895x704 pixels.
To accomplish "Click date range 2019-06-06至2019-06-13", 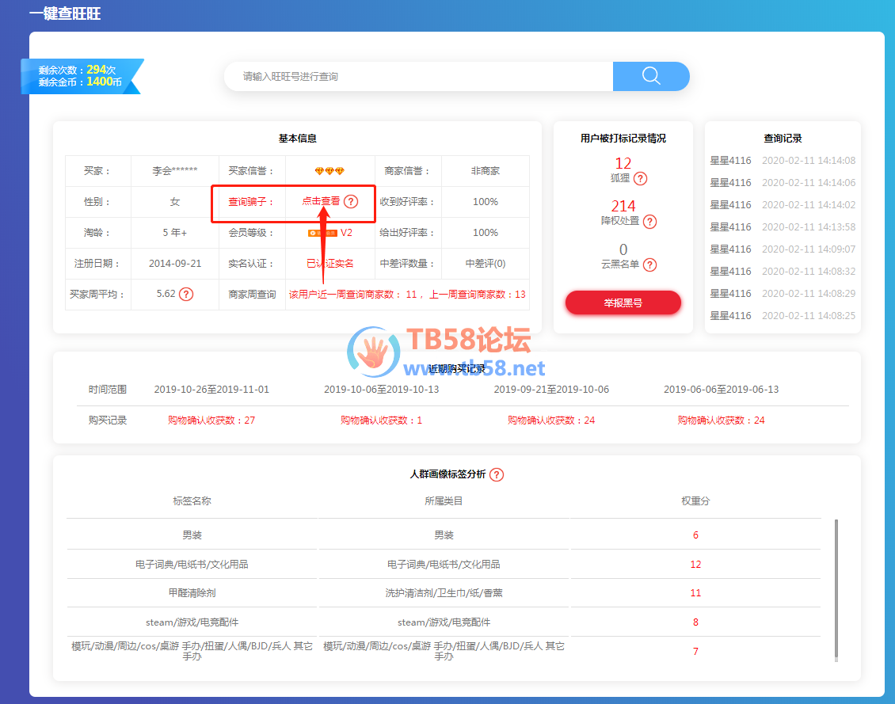I will [721, 390].
